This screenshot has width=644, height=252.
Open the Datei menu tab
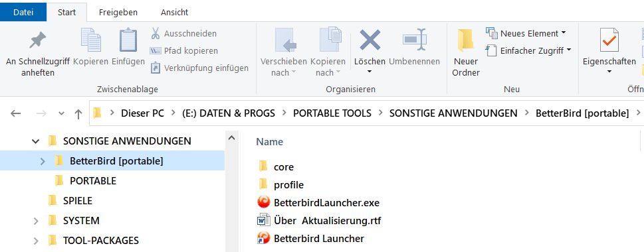(x=23, y=13)
